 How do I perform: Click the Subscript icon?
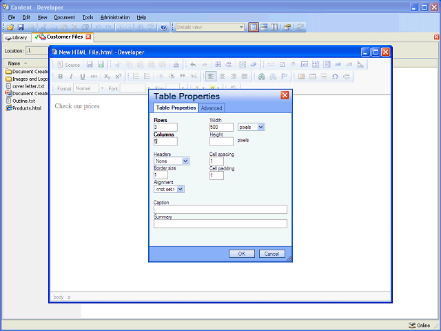pyautogui.click(x=107, y=77)
